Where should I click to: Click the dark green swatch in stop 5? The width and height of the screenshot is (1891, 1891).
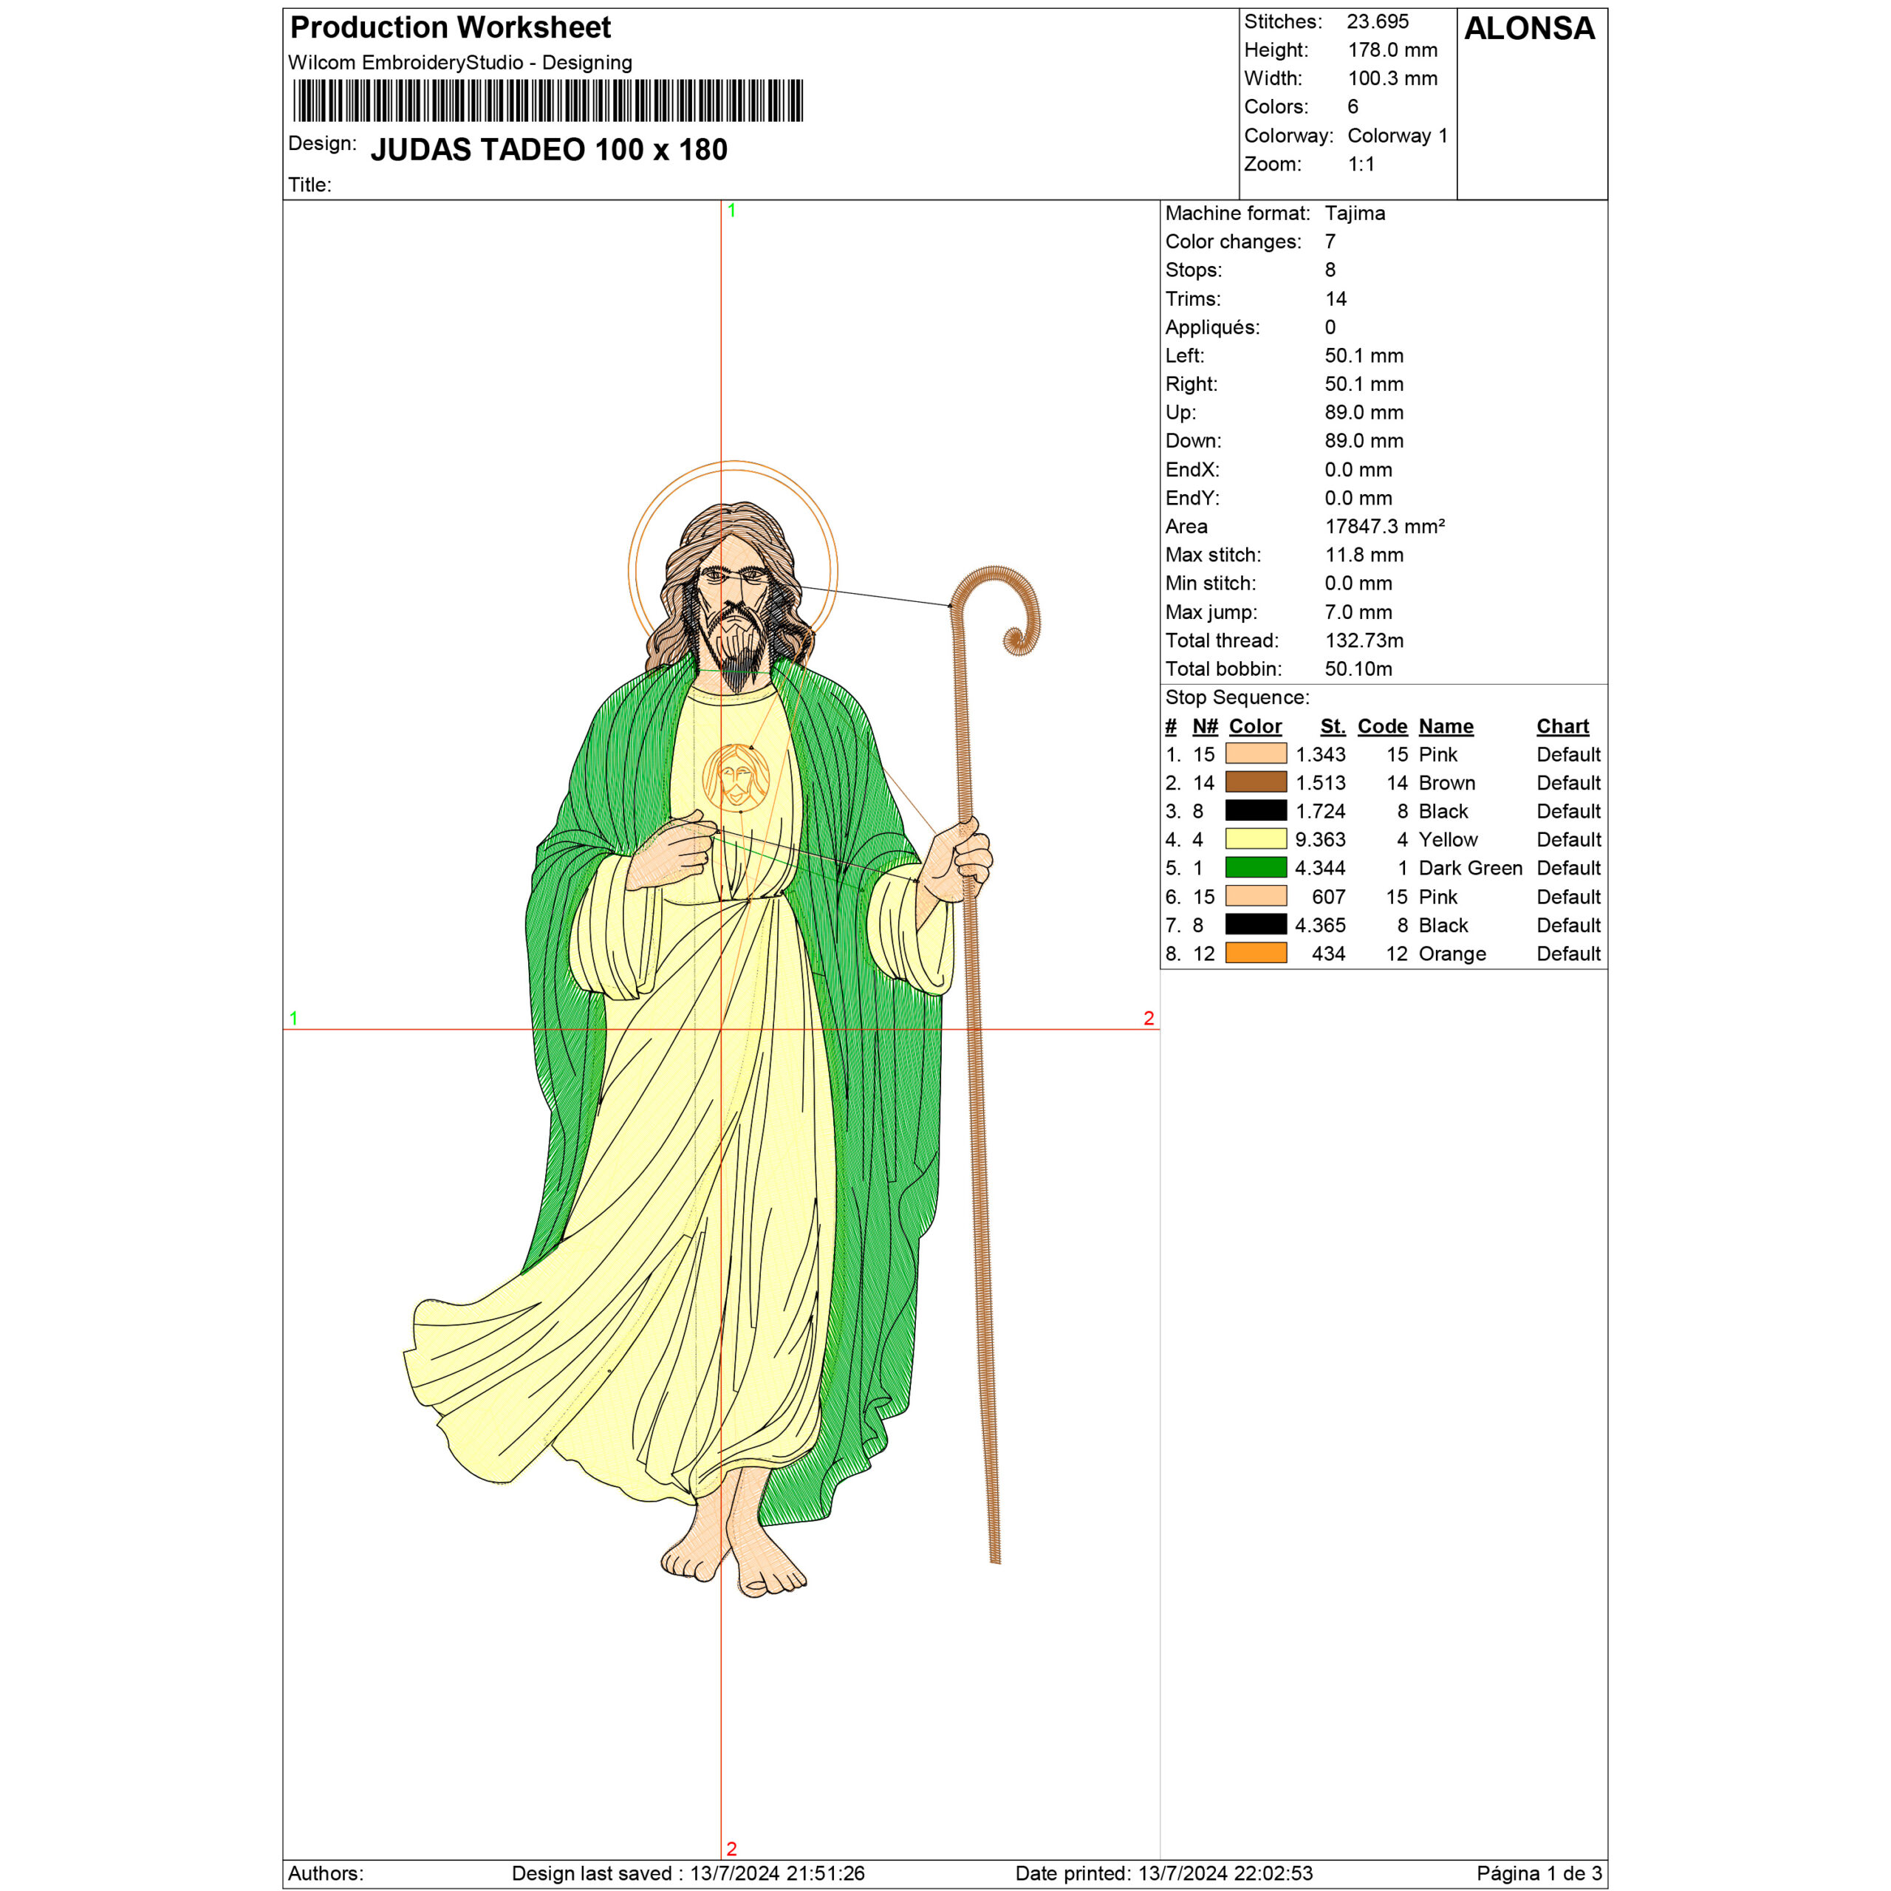[1256, 867]
